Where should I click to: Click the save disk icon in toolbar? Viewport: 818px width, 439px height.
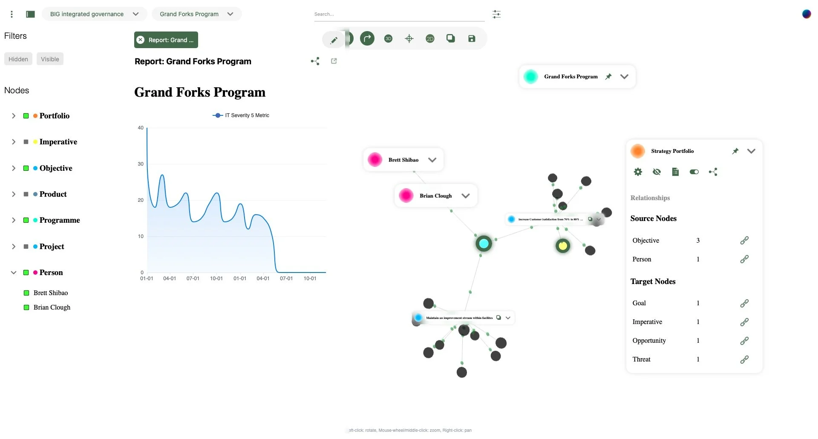click(x=472, y=39)
